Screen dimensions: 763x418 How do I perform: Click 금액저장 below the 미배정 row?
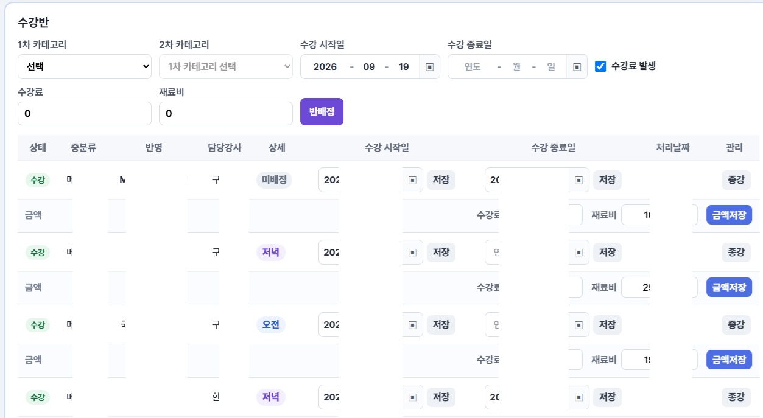pos(729,215)
